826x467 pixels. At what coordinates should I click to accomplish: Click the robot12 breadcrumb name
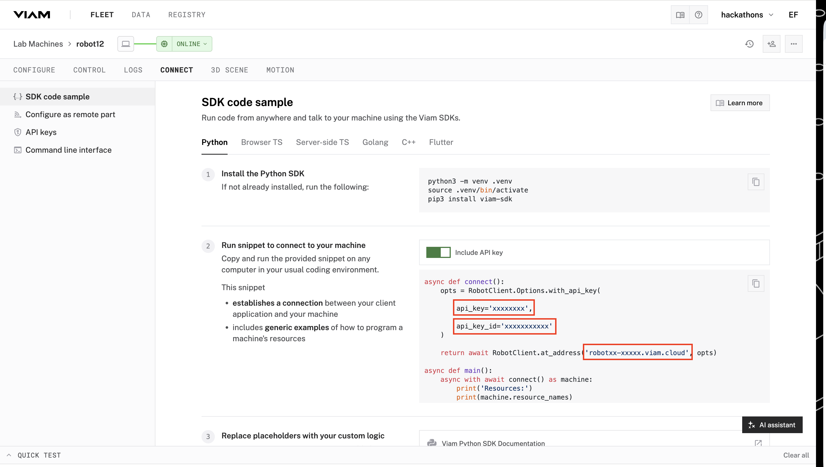(x=90, y=44)
